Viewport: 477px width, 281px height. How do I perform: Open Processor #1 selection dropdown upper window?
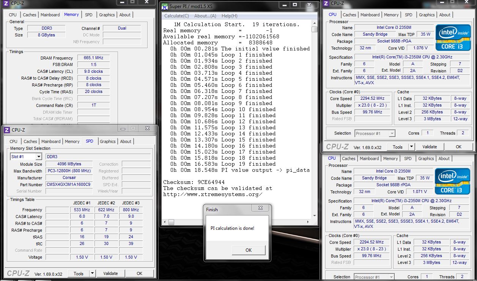click(x=392, y=133)
